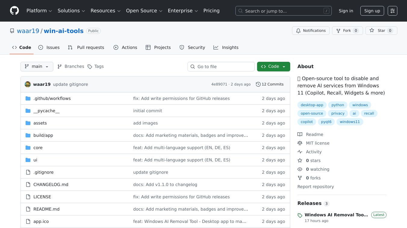
Task: Open the .github/workflows folder
Action: tap(52, 98)
